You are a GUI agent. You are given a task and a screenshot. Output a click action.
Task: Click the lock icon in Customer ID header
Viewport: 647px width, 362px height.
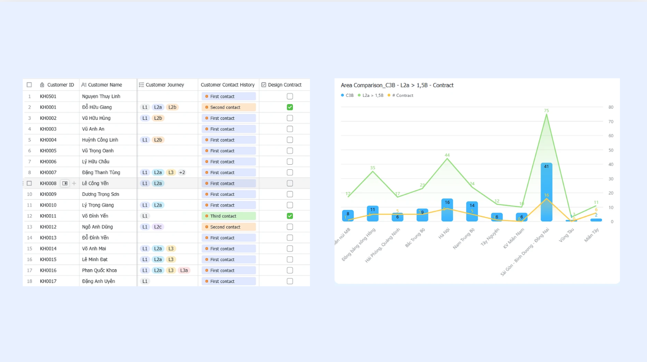pos(42,85)
